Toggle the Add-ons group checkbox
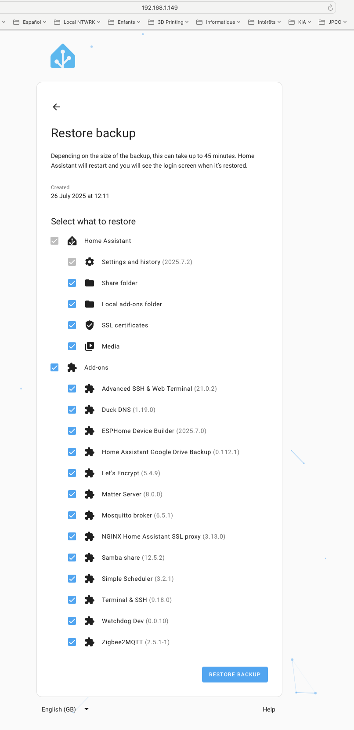354x730 pixels. 54,367
